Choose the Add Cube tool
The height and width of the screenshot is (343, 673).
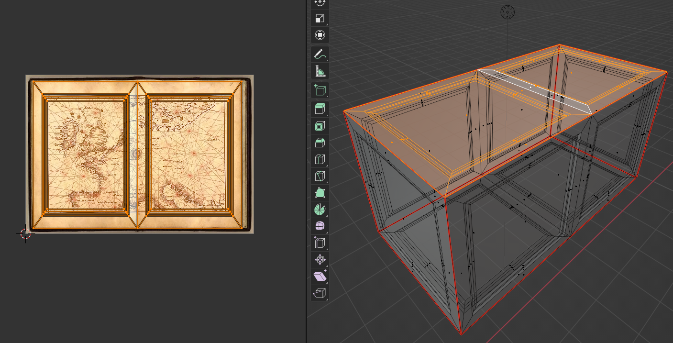pyautogui.click(x=320, y=90)
